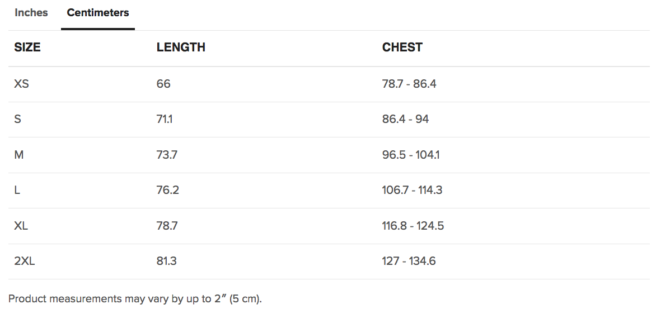Viewport: 656px width, 323px height.
Task: Switch to the Inches tab
Action: tap(31, 13)
